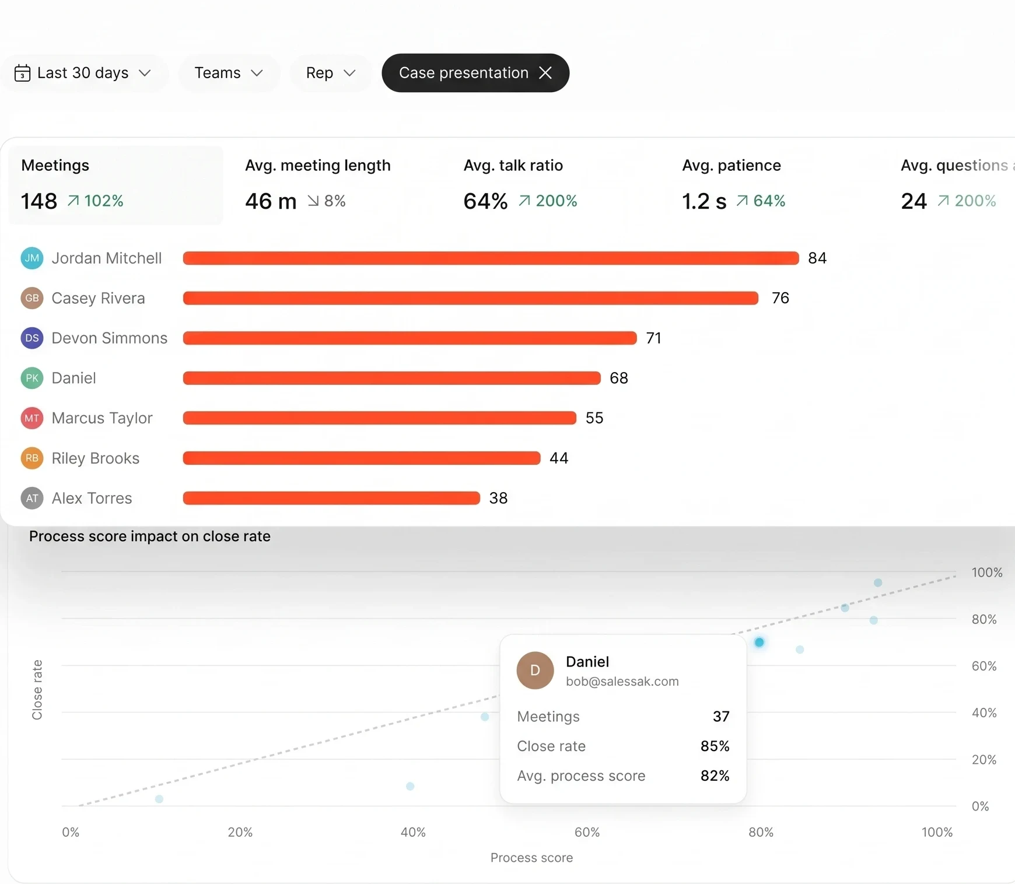Click Casey Rivera's GB avatar
Image resolution: width=1015 pixels, height=884 pixels.
(32, 298)
